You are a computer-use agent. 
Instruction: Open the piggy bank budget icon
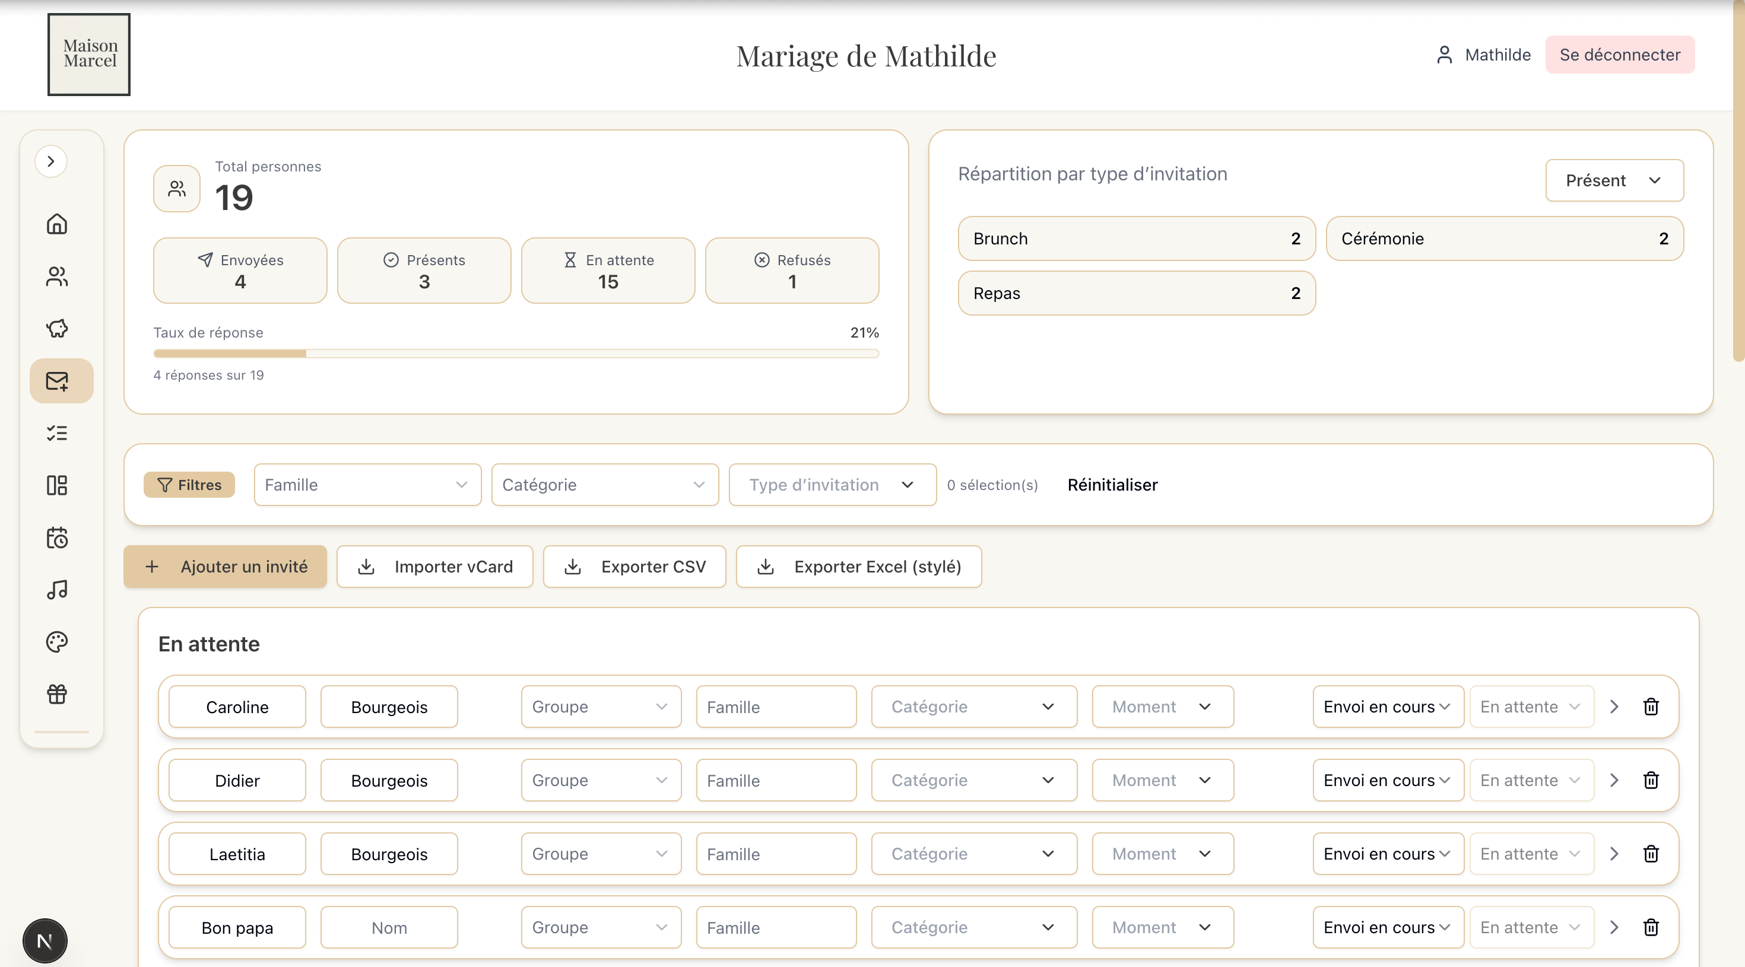tap(57, 329)
